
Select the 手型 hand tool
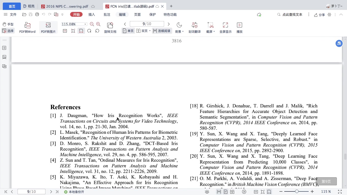(8, 24)
